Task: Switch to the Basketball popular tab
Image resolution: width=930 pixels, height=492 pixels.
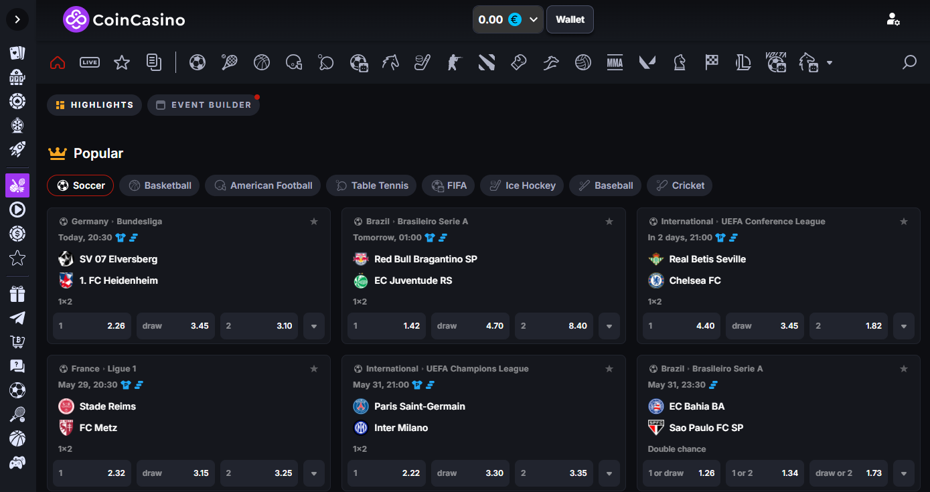Action: click(x=159, y=185)
